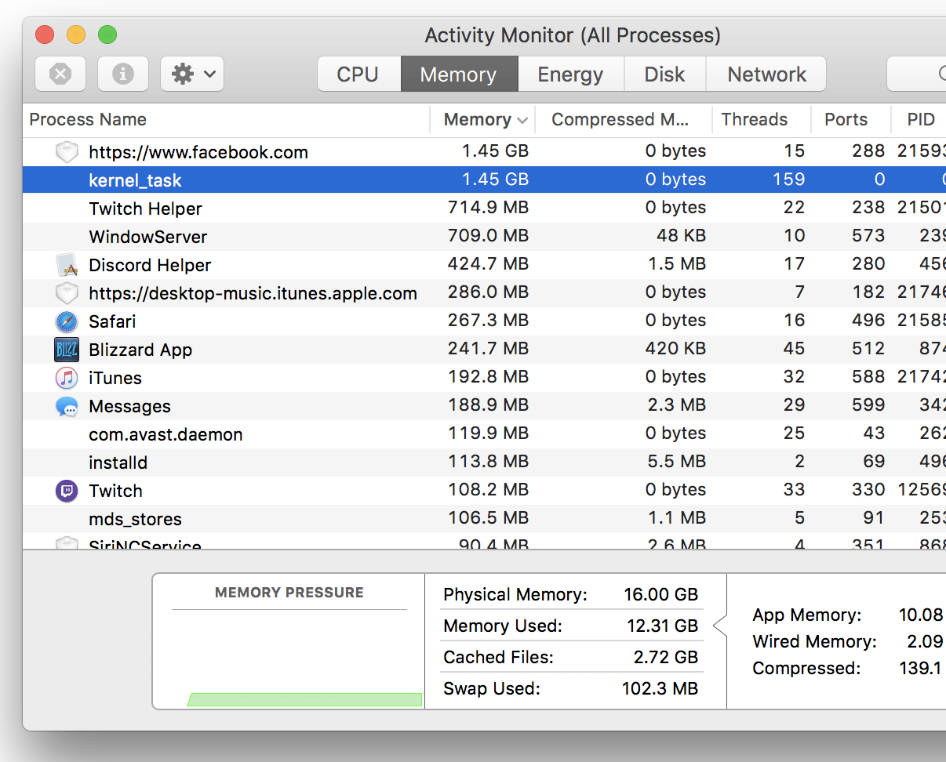Switch to the Energy tab
The image size is (946, 762).
coord(570,74)
